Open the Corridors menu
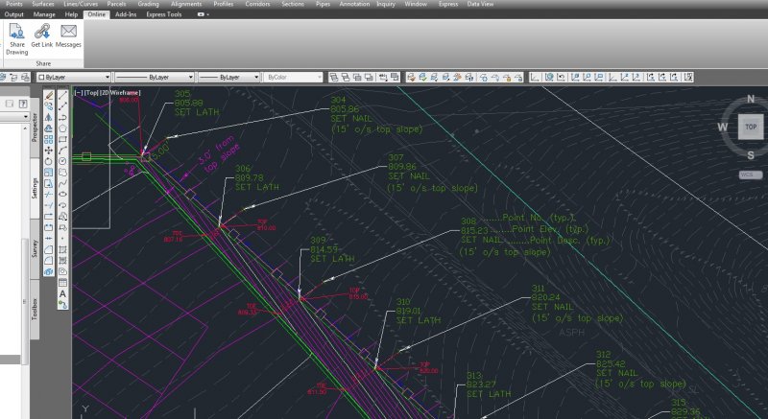 pos(258,5)
